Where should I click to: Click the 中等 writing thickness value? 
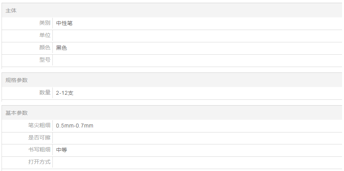62,150
